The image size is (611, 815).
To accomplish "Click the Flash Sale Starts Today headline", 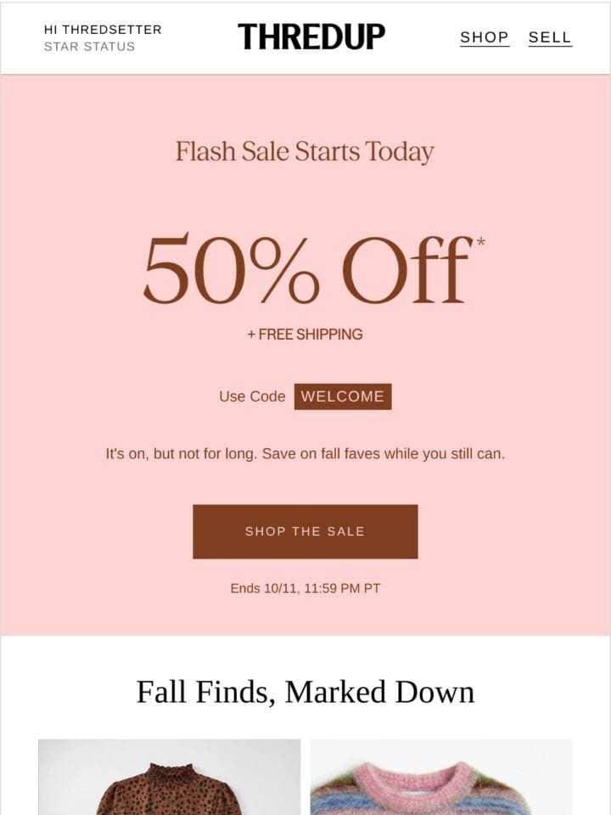I will pos(305,152).
